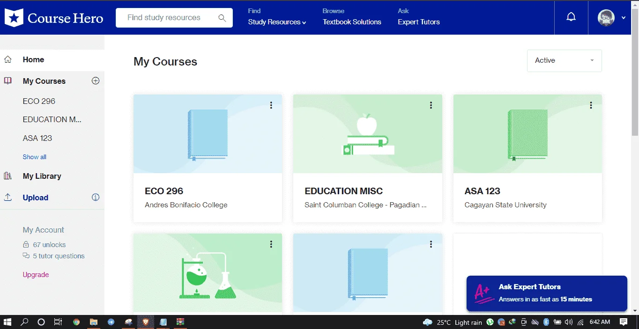Click the 67 unlocks link

click(49, 245)
